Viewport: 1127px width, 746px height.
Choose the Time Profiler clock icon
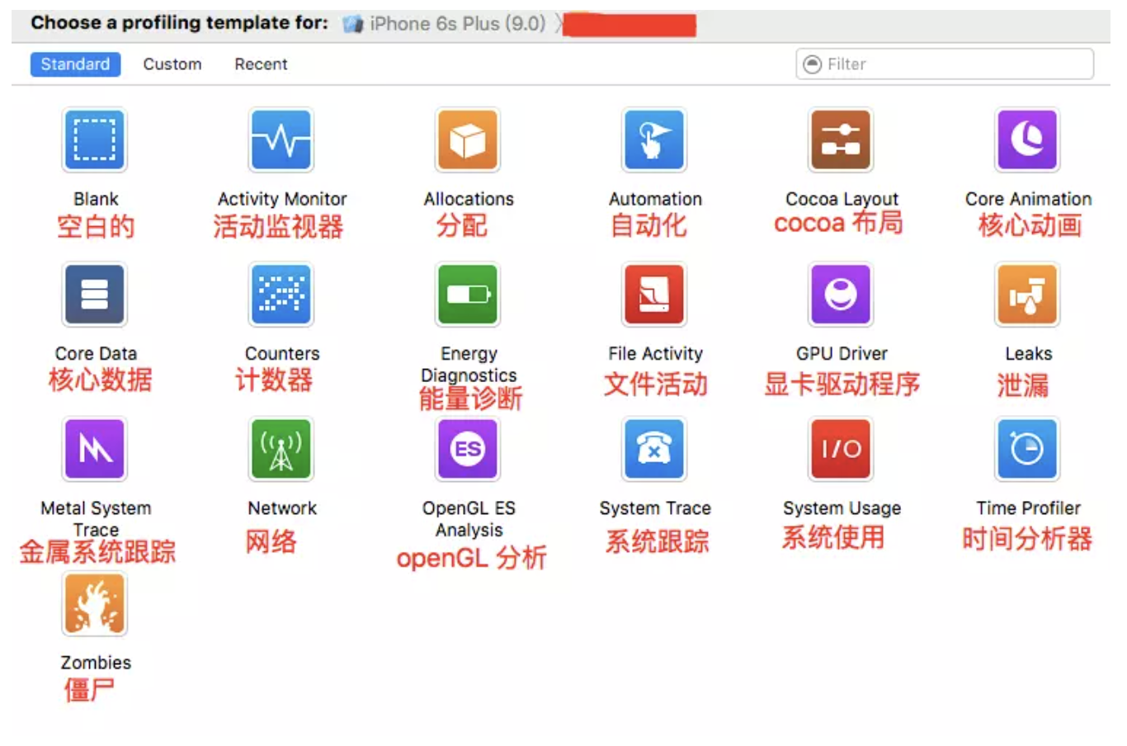[1027, 449]
